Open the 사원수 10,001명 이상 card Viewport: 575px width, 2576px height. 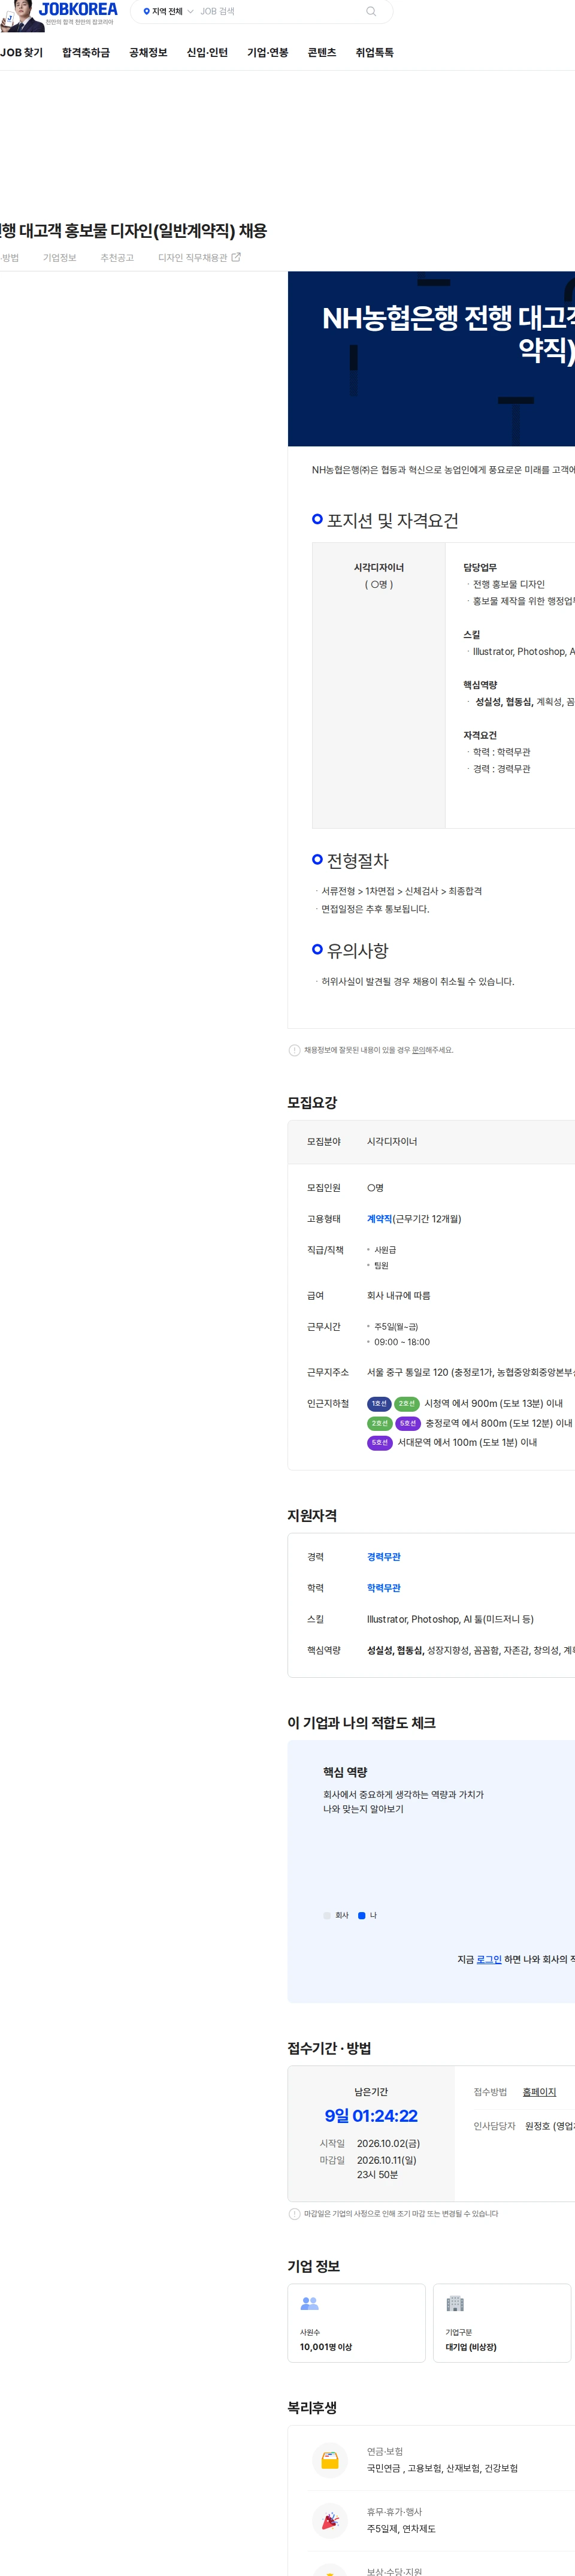click(357, 2323)
